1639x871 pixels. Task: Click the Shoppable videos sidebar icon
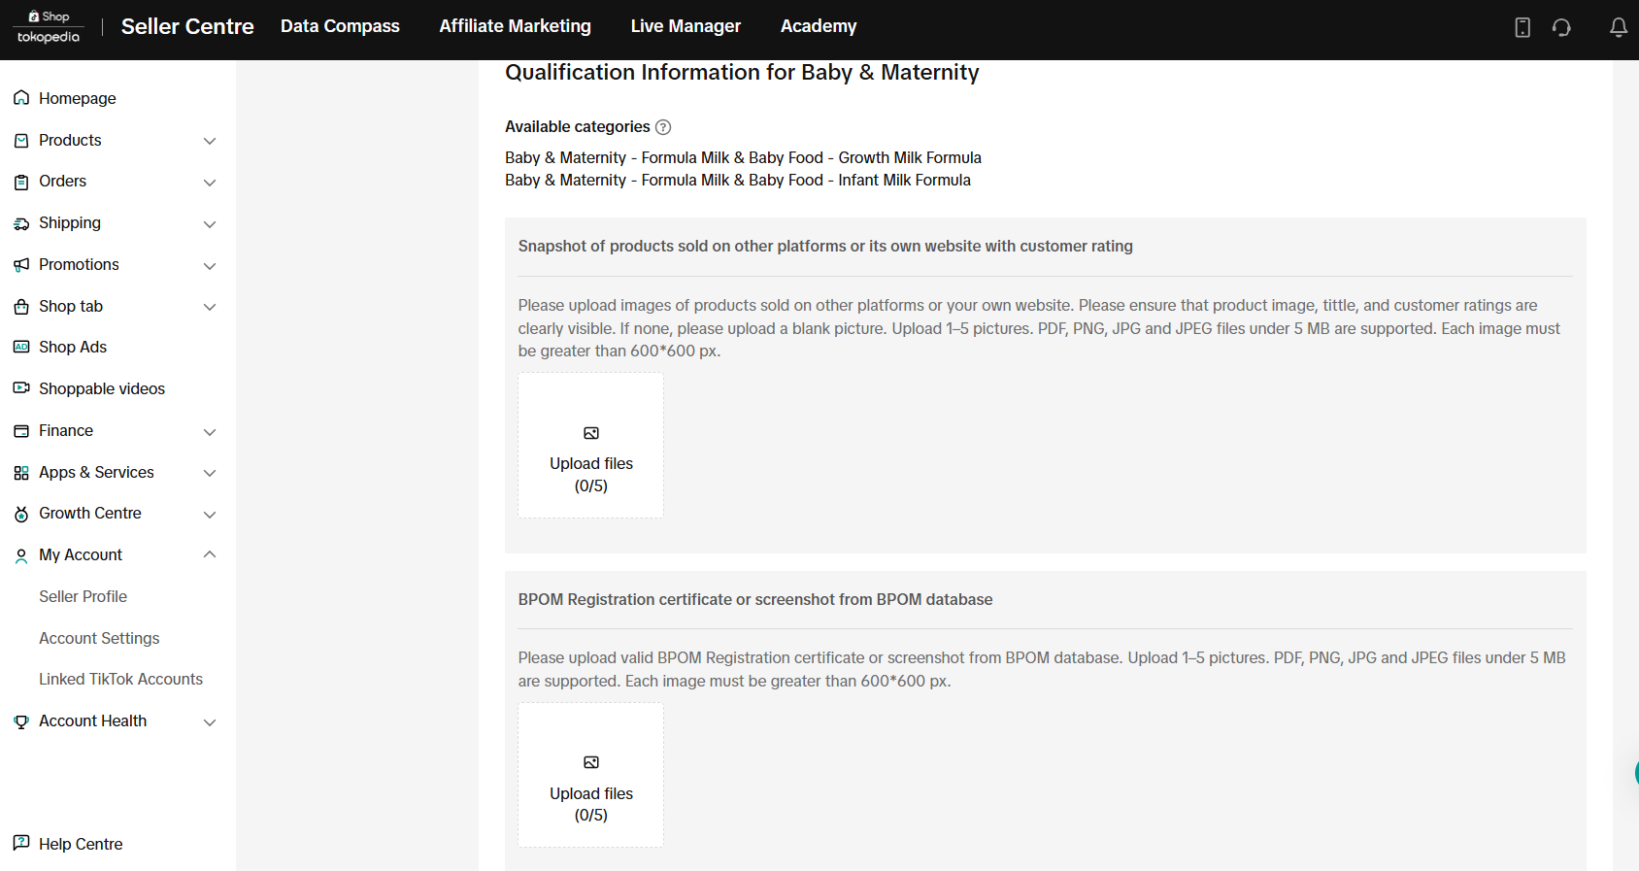[21, 388]
